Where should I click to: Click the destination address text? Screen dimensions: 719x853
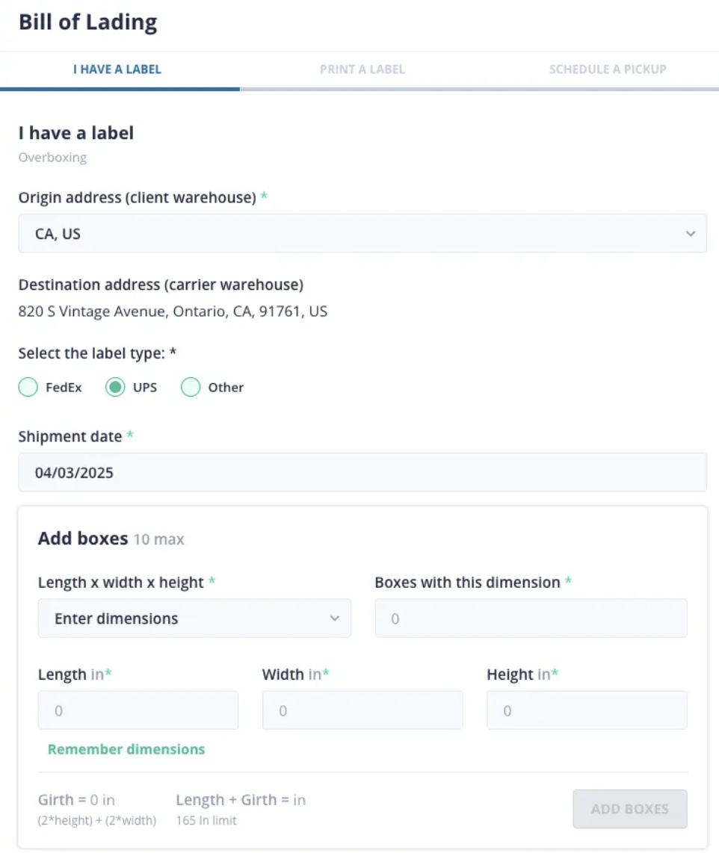[x=173, y=311]
